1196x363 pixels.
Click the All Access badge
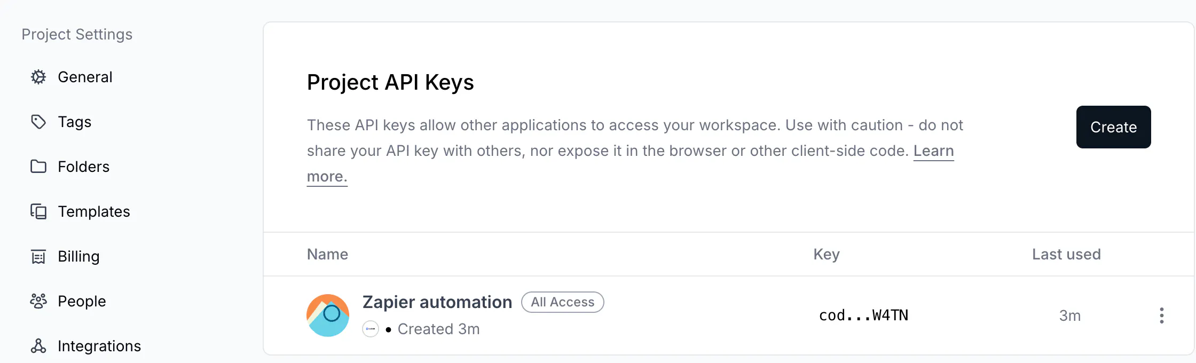tap(563, 302)
